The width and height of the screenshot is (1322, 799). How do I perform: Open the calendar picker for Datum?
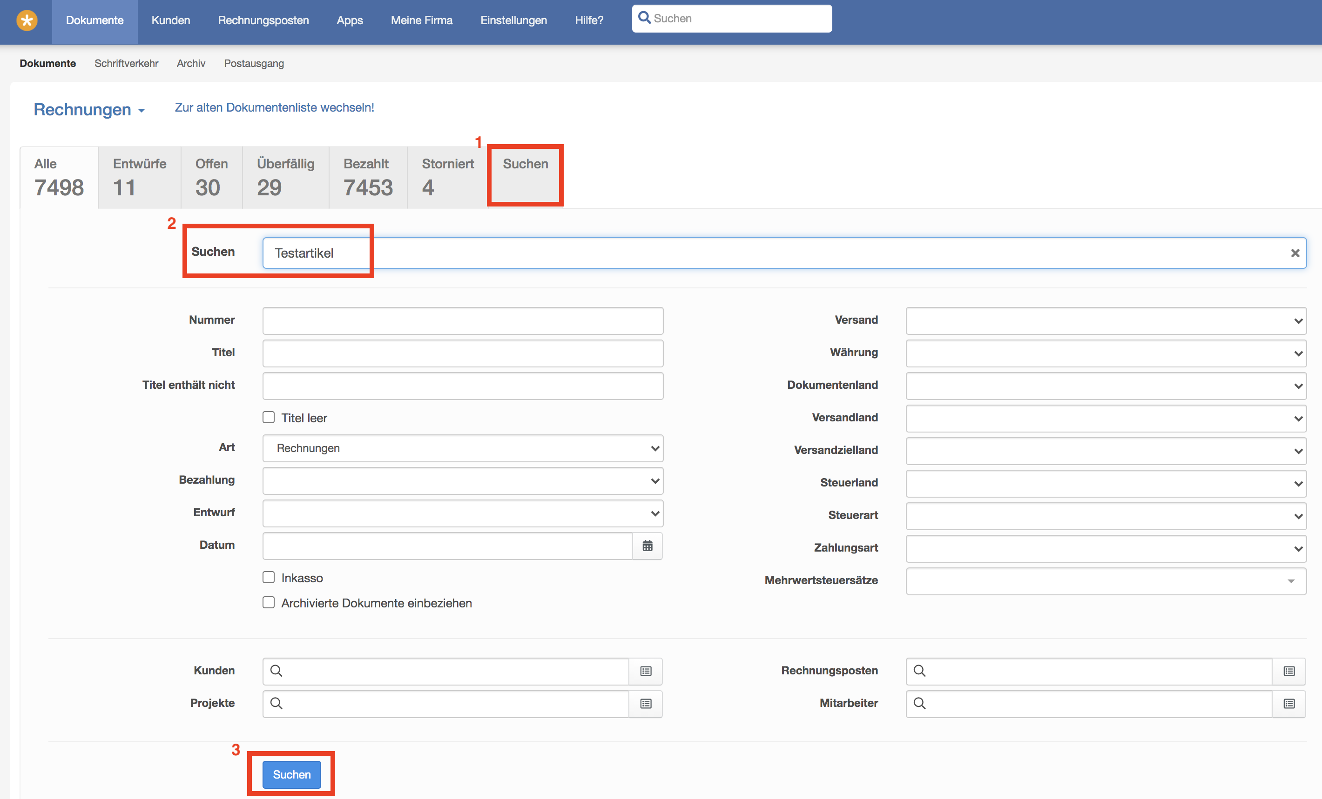point(647,546)
